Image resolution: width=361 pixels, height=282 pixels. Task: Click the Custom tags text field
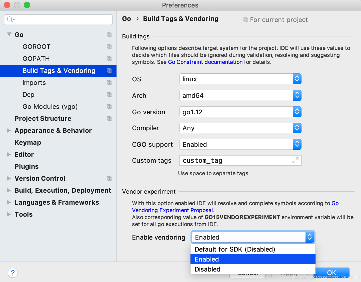(235, 160)
